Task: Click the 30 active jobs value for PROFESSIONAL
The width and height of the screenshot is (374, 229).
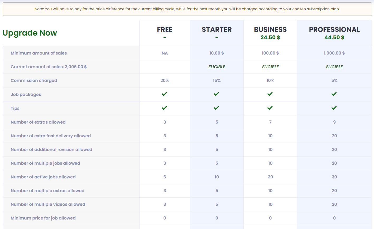Action: coord(334,177)
